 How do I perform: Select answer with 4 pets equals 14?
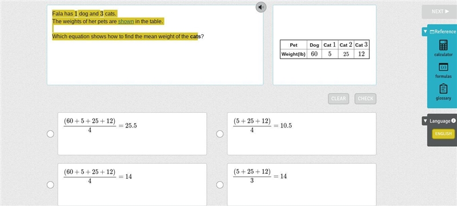[50, 185]
